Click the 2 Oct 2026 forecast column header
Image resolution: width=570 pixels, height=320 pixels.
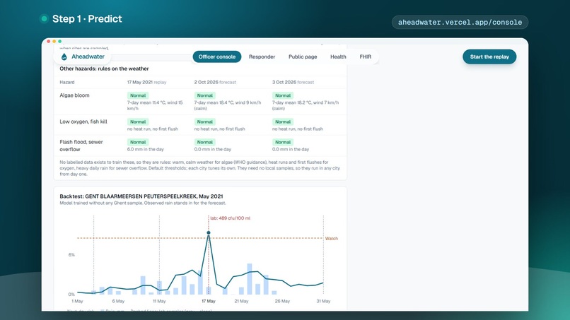click(x=215, y=82)
